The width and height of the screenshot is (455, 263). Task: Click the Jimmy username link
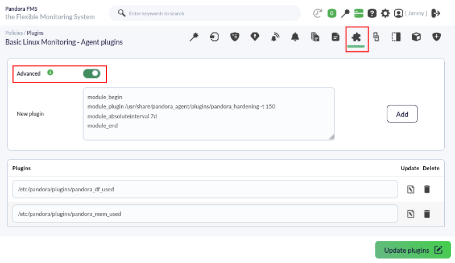(416, 13)
